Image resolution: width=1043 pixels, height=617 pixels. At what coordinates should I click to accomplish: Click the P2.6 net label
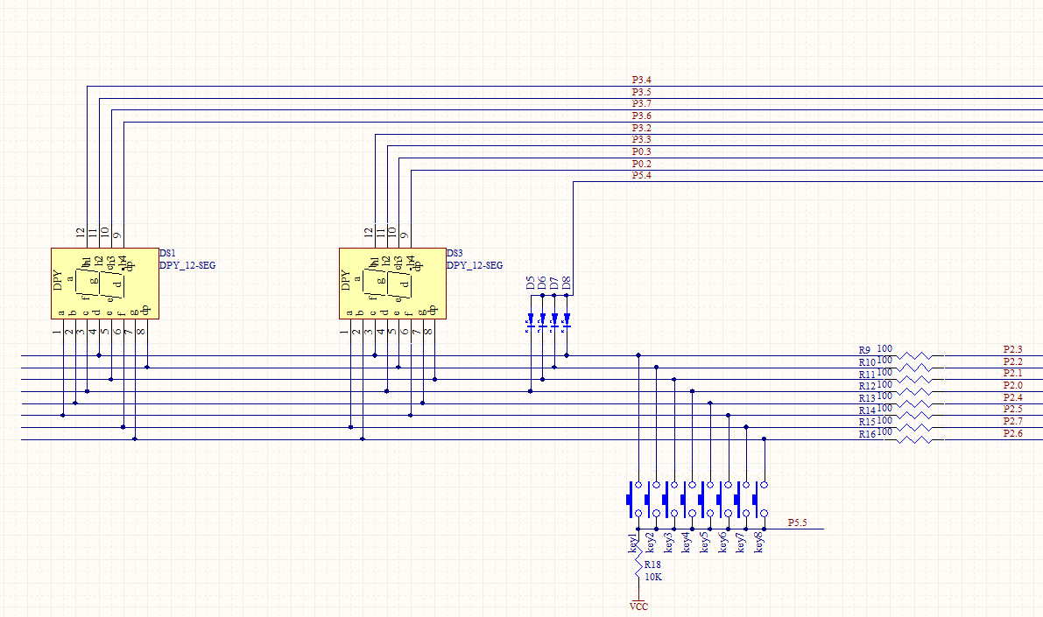click(x=1013, y=433)
